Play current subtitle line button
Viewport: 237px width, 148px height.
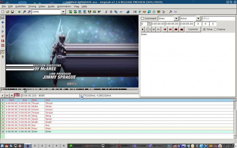(x=7, y=96)
